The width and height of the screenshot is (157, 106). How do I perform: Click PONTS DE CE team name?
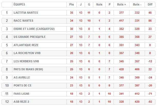point(22,86)
